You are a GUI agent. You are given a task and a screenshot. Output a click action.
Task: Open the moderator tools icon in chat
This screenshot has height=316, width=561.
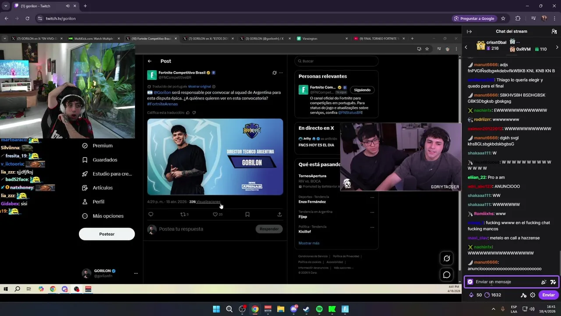[x=523, y=295]
